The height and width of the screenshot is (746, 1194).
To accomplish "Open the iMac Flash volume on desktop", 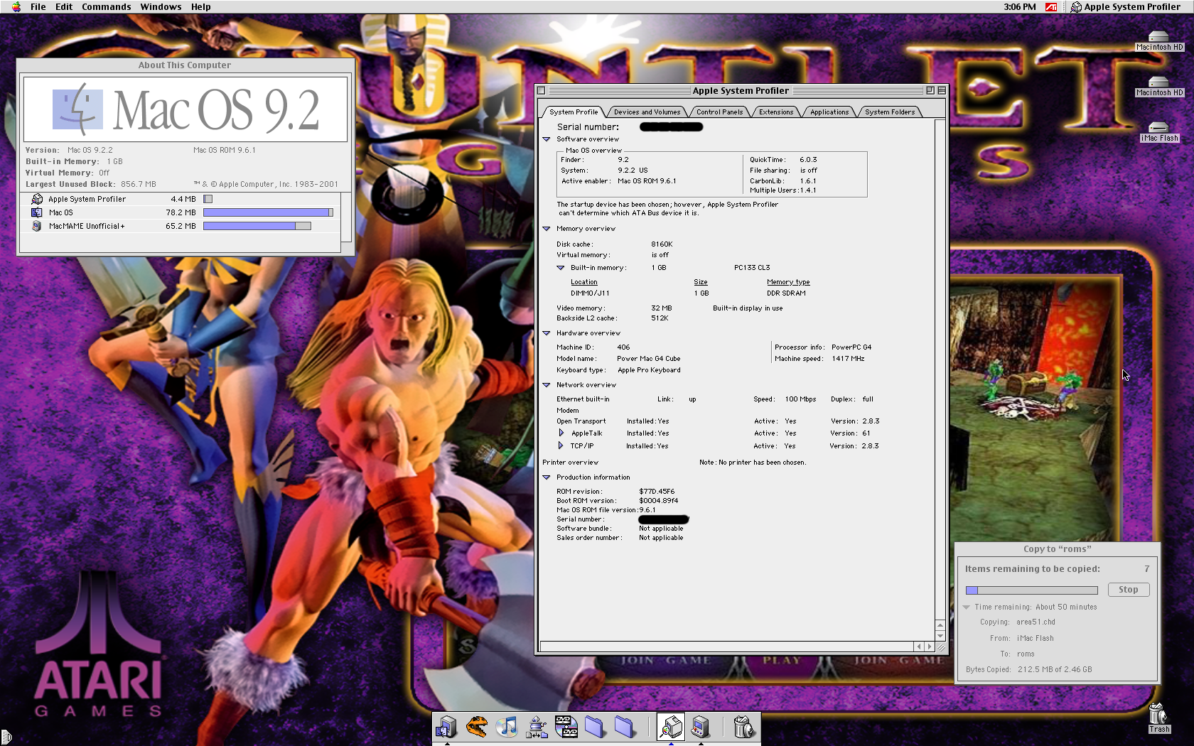I will pos(1159,132).
